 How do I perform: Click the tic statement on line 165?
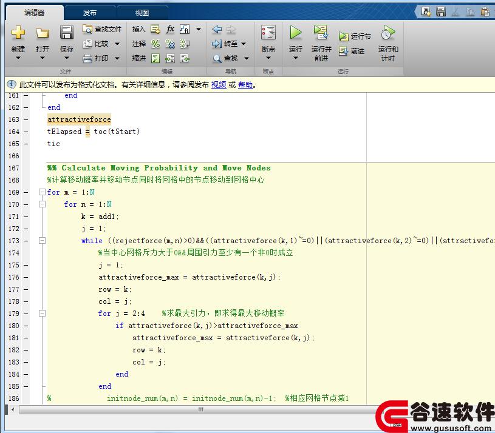click(x=53, y=144)
